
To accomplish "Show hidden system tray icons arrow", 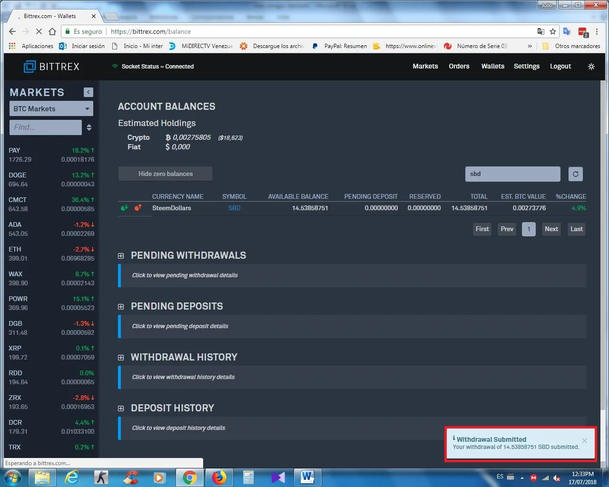I will 522,477.
